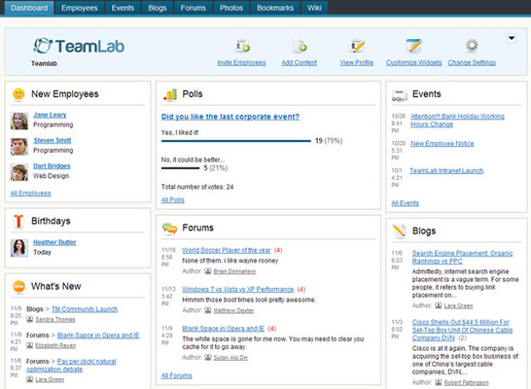Screen dimensions: 531x389
Task: Open the corporate event poll question
Action: pyautogui.click(x=230, y=117)
